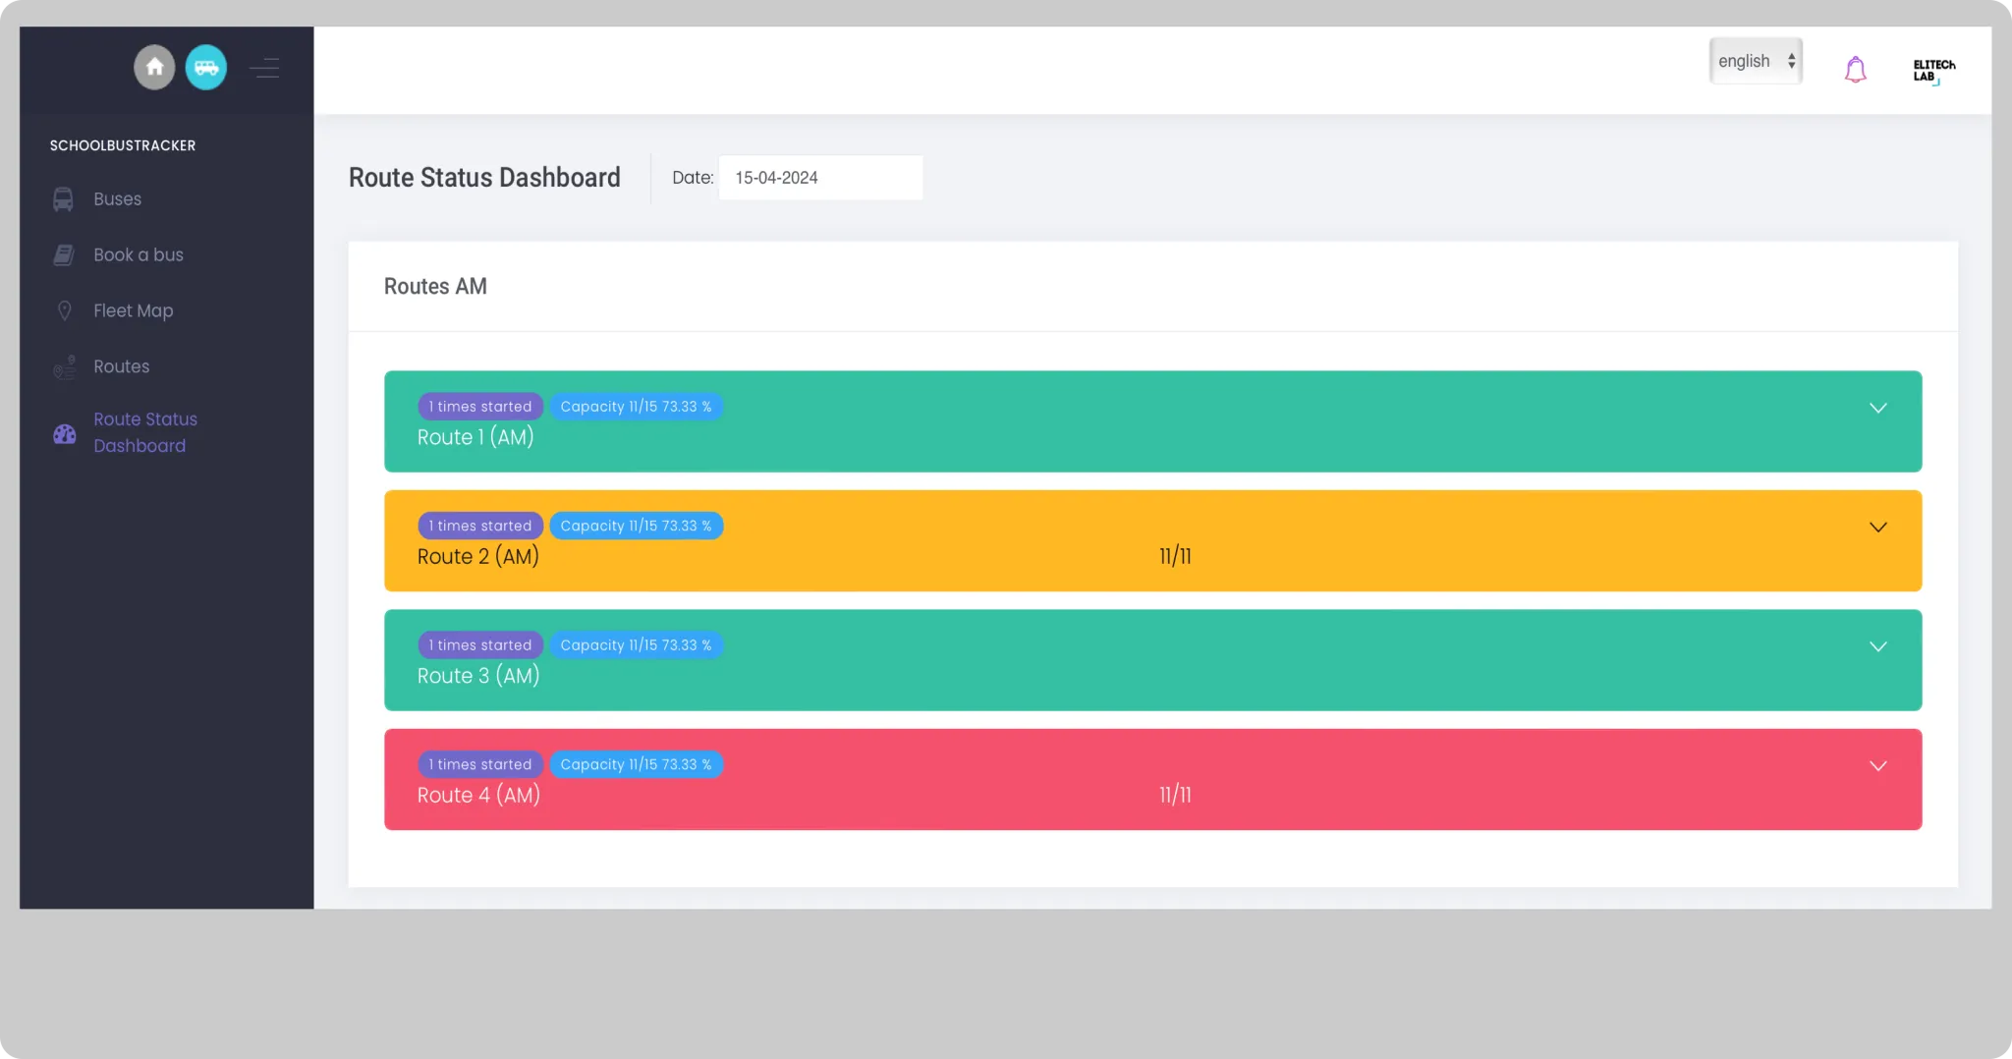Click the teal bus icon button
Viewport: 2012px width, 1059px height.
pos(206,67)
